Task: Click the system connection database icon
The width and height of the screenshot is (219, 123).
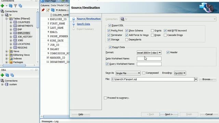Action: [x=7, y=84]
